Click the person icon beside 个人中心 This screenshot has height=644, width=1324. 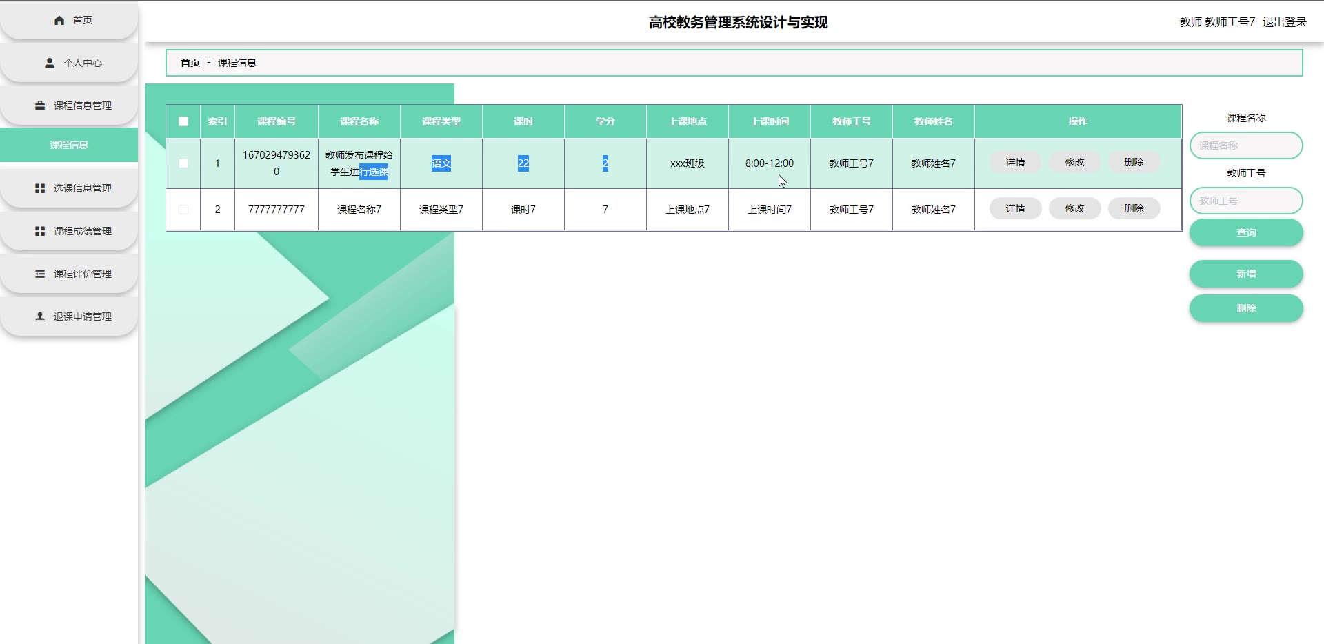click(50, 63)
